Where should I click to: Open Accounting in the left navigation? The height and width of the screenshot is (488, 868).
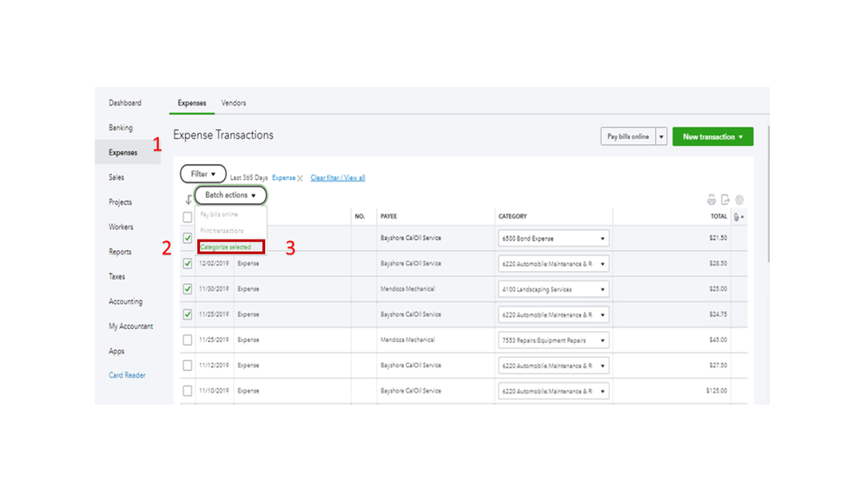click(126, 301)
